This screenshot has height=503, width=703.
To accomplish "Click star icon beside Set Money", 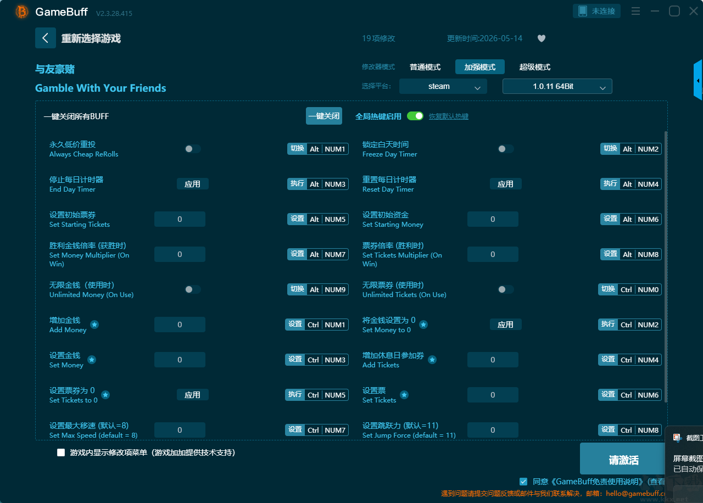I will click(92, 360).
